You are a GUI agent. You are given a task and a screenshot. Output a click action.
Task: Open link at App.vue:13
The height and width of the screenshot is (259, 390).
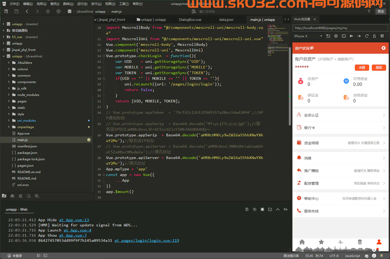point(74,220)
